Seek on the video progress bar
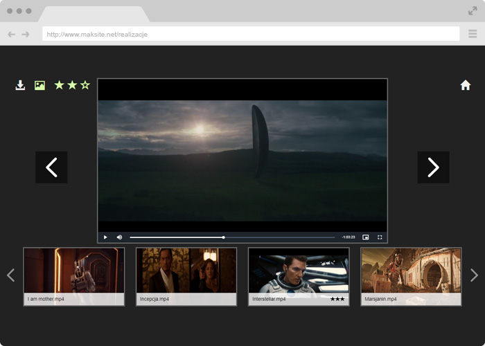 232,237
